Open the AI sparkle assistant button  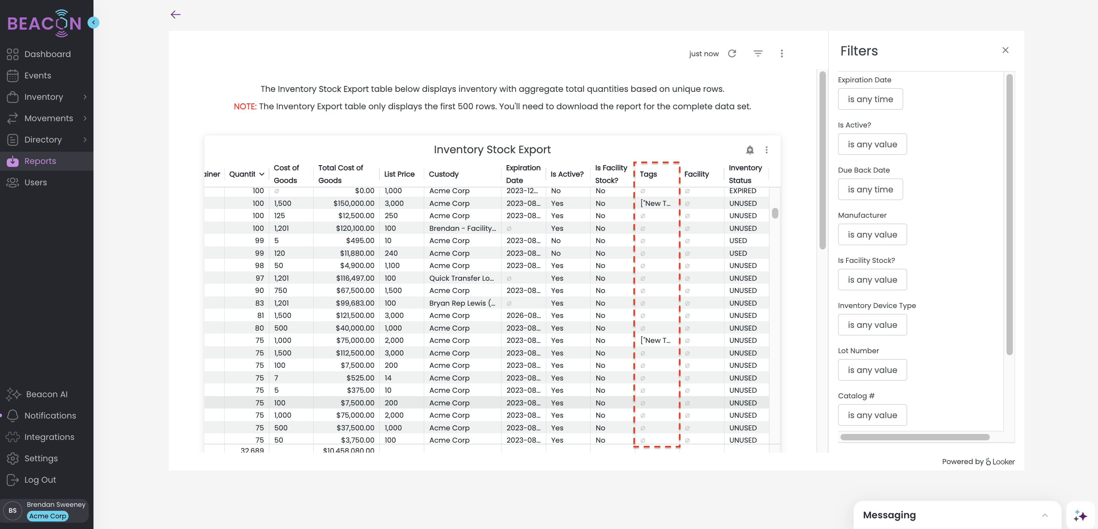(1080, 516)
